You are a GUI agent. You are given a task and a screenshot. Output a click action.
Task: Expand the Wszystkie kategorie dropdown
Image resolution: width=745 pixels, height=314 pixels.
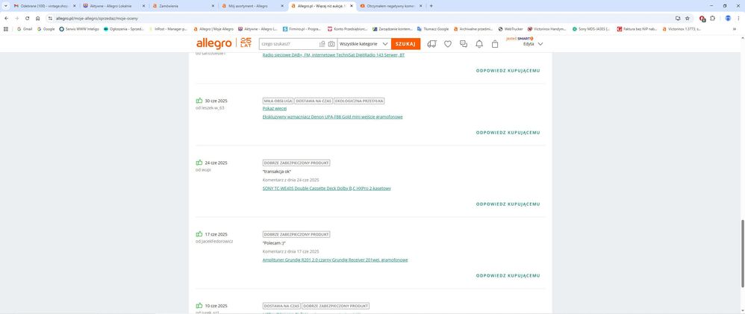364,44
